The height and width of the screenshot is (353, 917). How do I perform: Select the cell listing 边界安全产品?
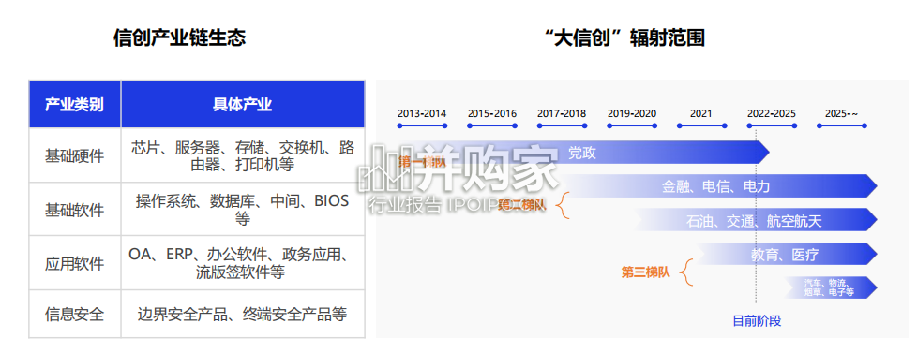tap(243, 314)
